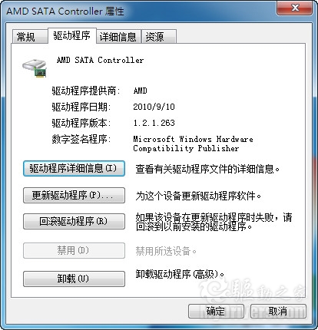This screenshot has height=330, width=318.
Task: Click the driver provider value AMD
Action: [141, 91]
